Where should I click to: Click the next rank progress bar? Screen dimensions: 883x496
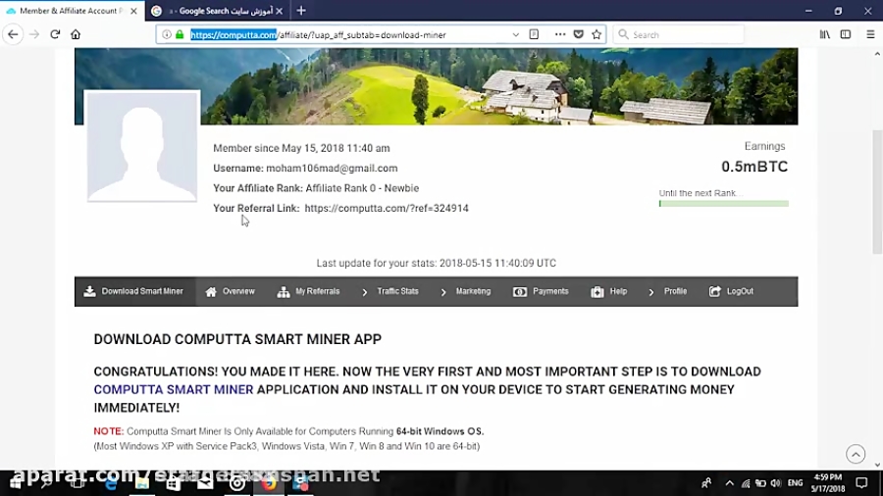724,204
